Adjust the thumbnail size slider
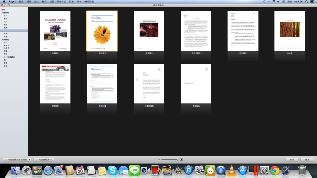Viewport: 317px width, 178px height. pos(170,159)
